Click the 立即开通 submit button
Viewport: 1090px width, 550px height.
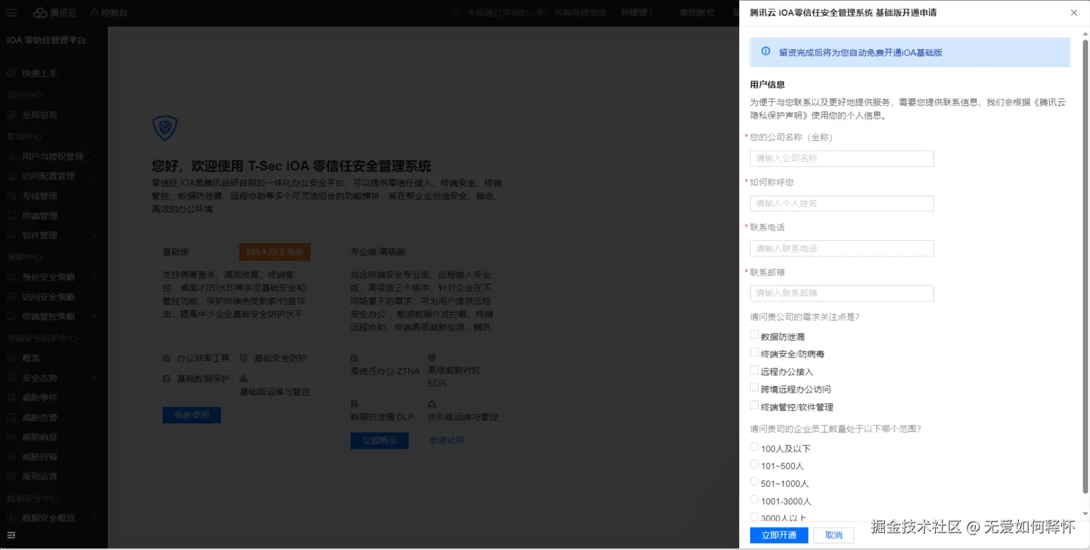779,535
